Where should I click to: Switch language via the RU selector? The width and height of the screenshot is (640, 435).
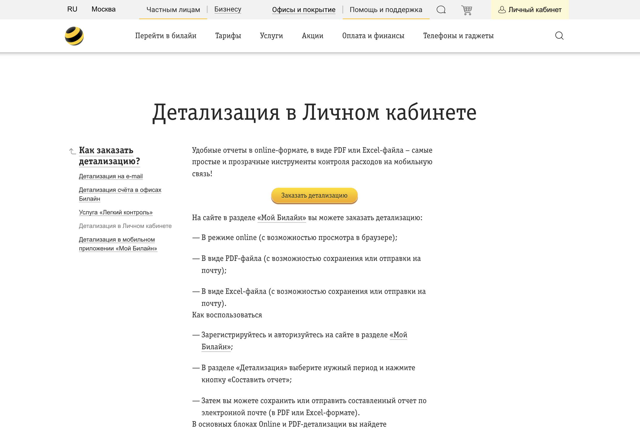point(72,9)
